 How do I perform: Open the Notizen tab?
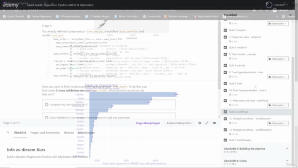(68, 133)
